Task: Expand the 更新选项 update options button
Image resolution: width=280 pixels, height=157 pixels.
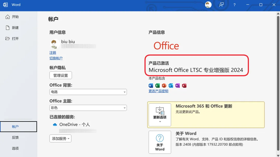Action: click(160, 115)
